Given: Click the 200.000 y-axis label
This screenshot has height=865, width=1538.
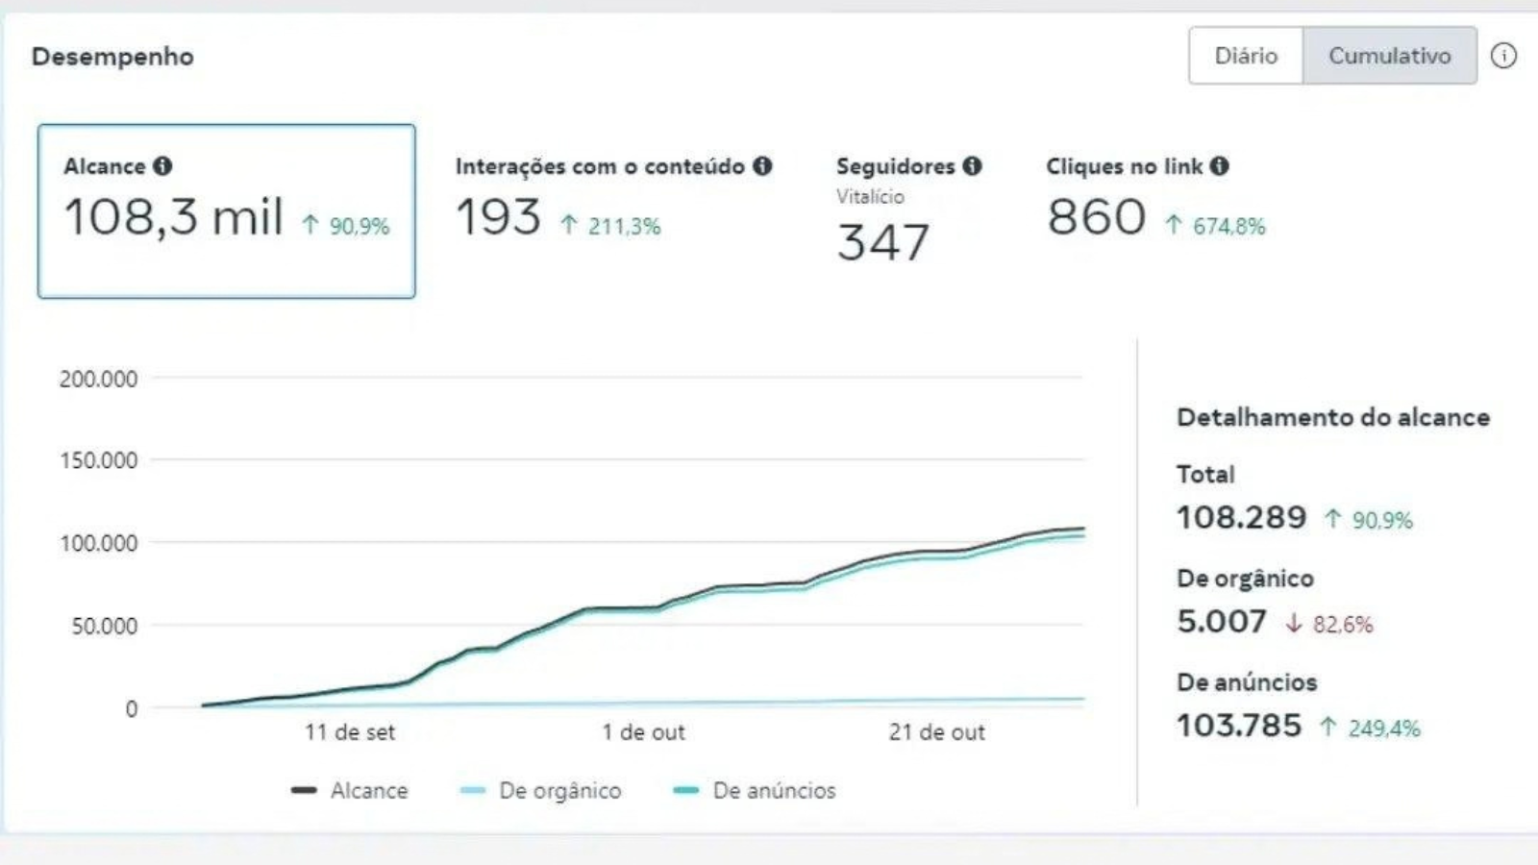Looking at the screenshot, I should point(98,379).
